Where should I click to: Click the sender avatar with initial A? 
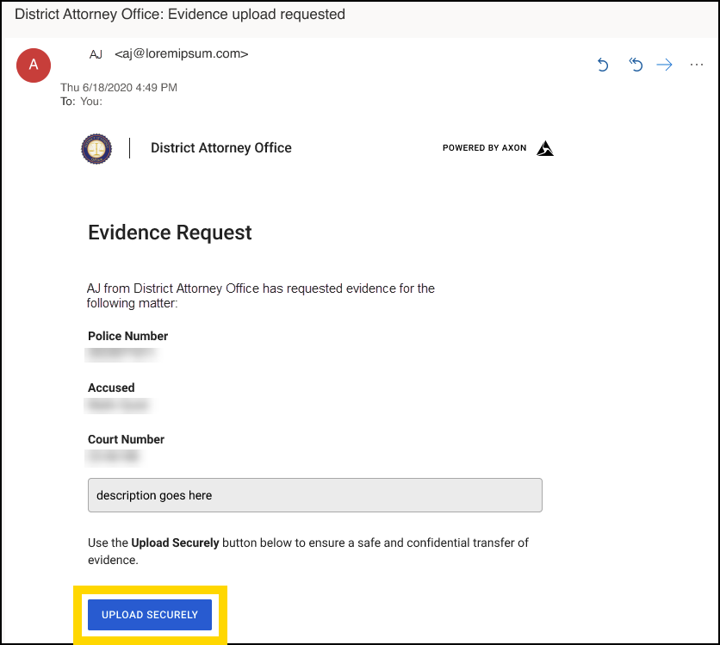34,65
